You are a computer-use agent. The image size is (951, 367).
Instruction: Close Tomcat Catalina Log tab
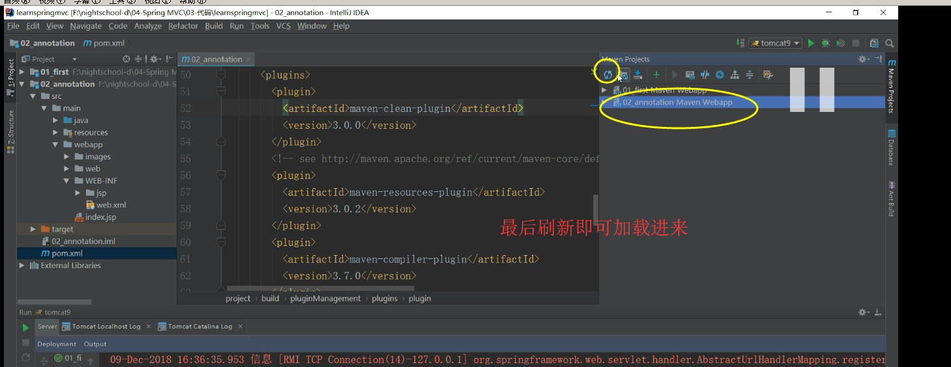point(241,327)
